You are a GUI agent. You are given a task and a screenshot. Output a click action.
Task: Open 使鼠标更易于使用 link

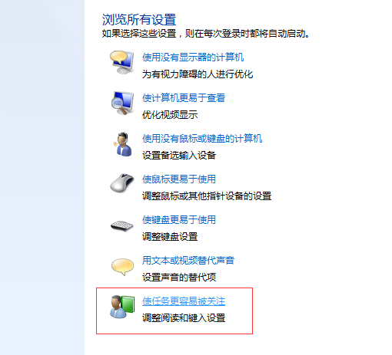click(179, 179)
